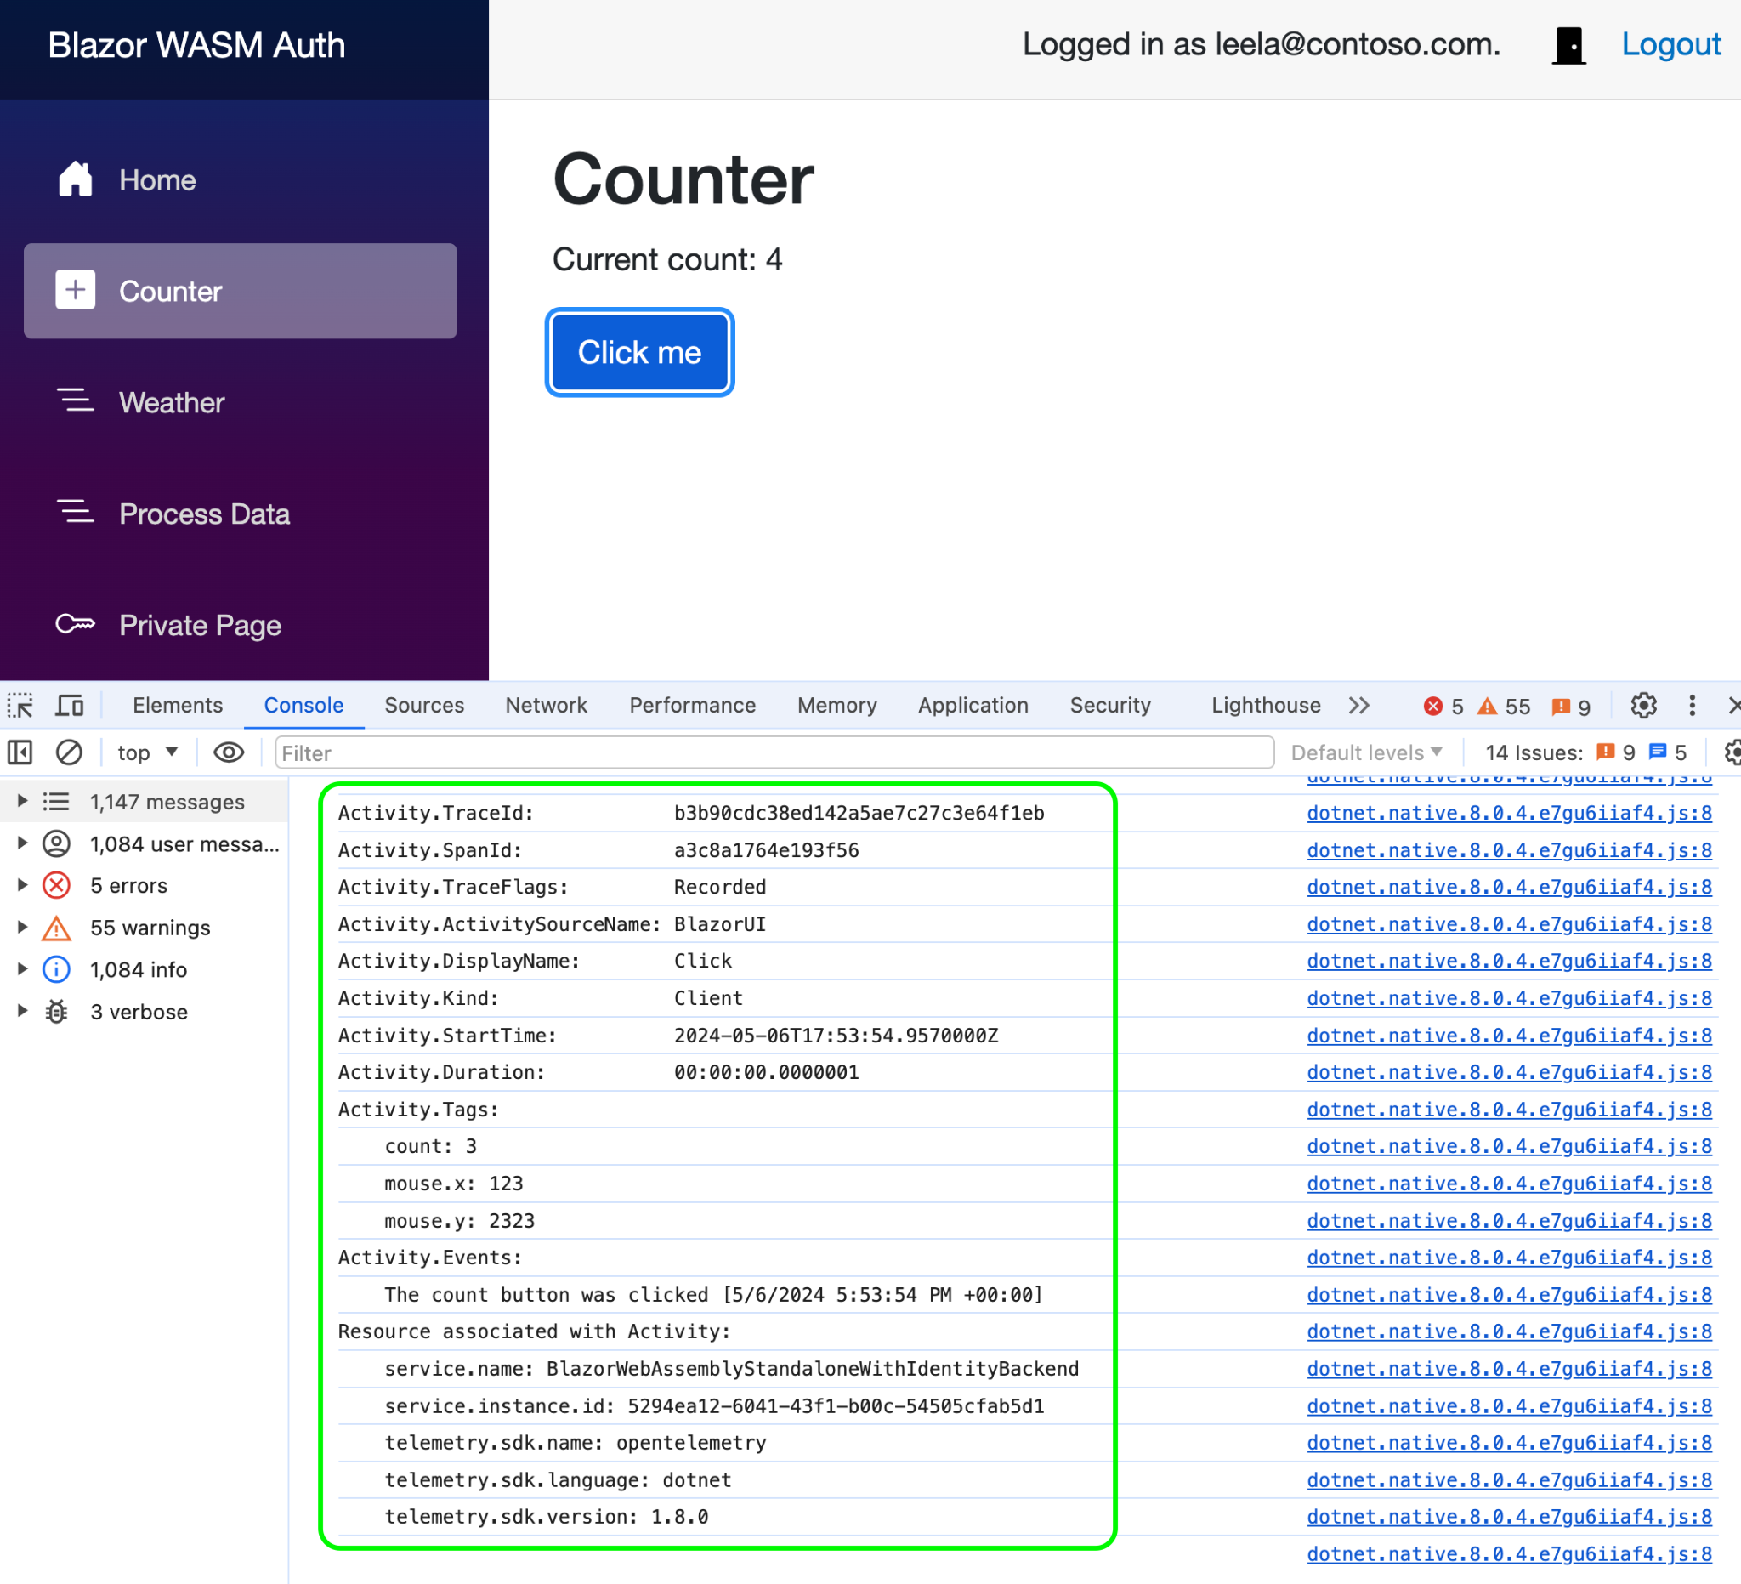The height and width of the screenshot is (1584, 1741).
Task: Click the Logout link
Action: click(x=1670, y=45)
